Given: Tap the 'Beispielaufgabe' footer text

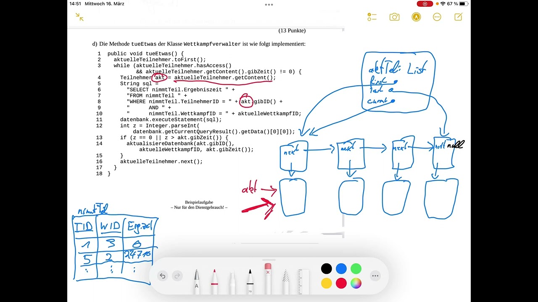Looking at the screenshot, I should (199, 202).
